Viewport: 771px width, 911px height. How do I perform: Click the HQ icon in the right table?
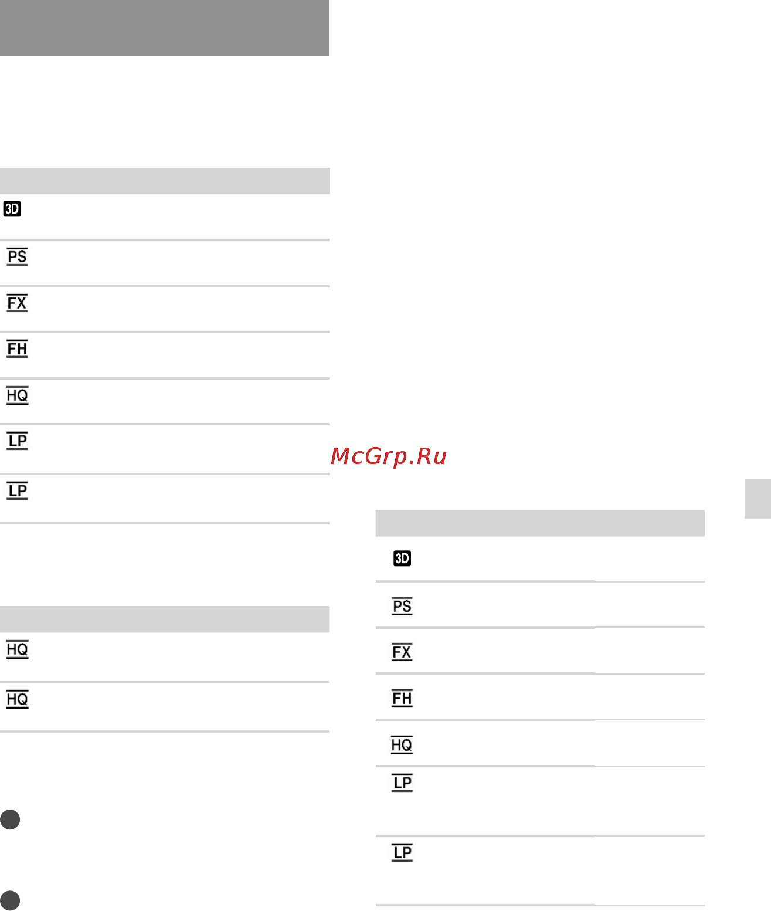point(402,745)
